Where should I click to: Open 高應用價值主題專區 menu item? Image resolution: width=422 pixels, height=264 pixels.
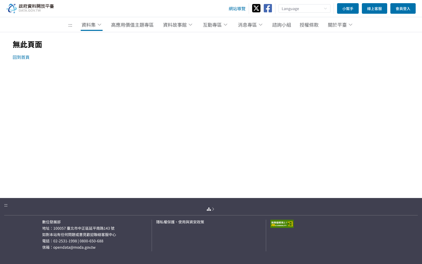pyautogui.click(x=132, y=25)
